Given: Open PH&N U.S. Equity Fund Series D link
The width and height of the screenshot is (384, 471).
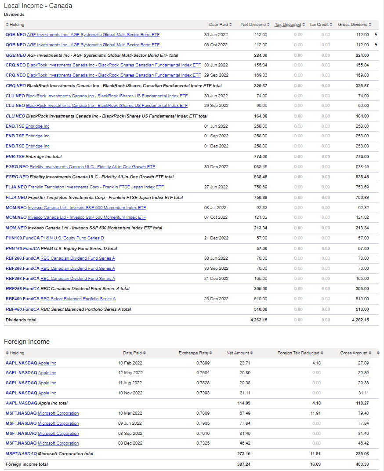Looking at the screenshot, I should pos(72,238).
